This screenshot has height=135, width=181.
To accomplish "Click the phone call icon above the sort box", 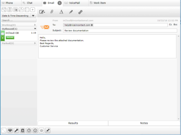I will [4, 10].
